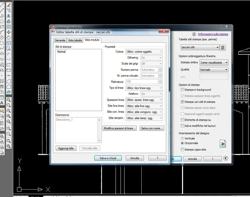
Task: Expand the Spessore linea dropdown
Action: coord(144,100)
